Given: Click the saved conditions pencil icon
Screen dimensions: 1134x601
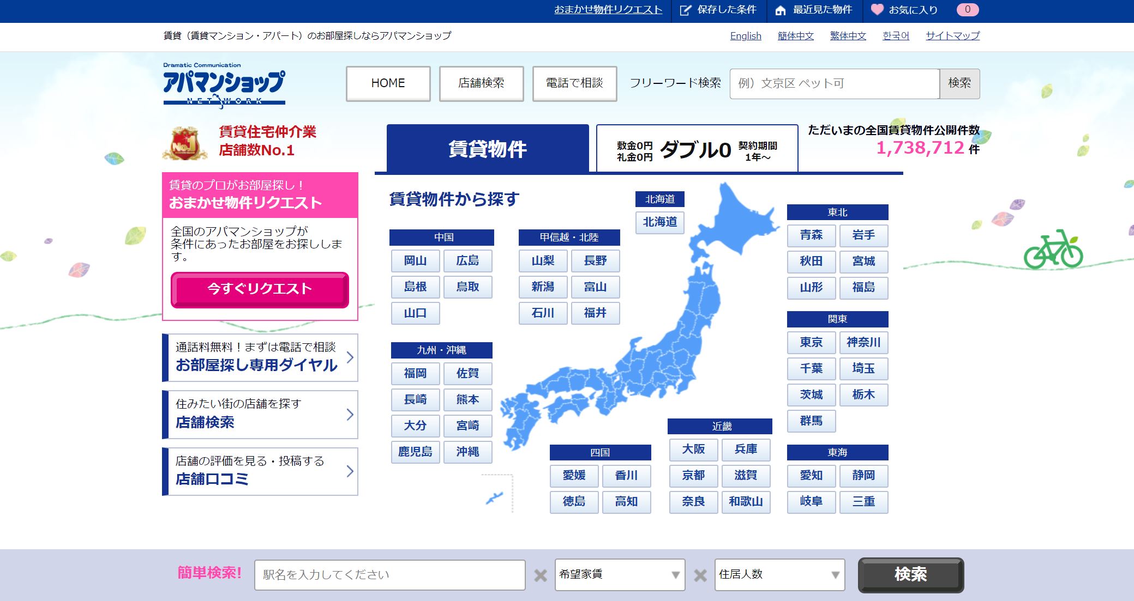Looking at the screenshot, I should pyautogui.click(x=685, y=10).
